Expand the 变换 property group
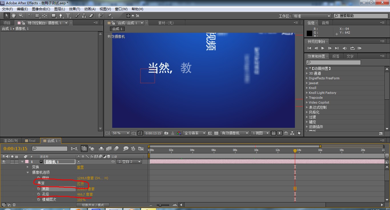The width and height of the screenshot is (390, 210). point(28,167)
